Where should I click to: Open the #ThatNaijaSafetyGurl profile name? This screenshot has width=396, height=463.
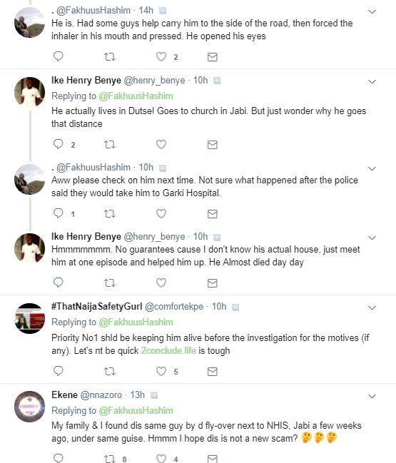pyautogui.click(x=97, y=306)
